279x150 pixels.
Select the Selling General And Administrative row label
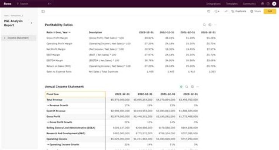pos(71,128)
